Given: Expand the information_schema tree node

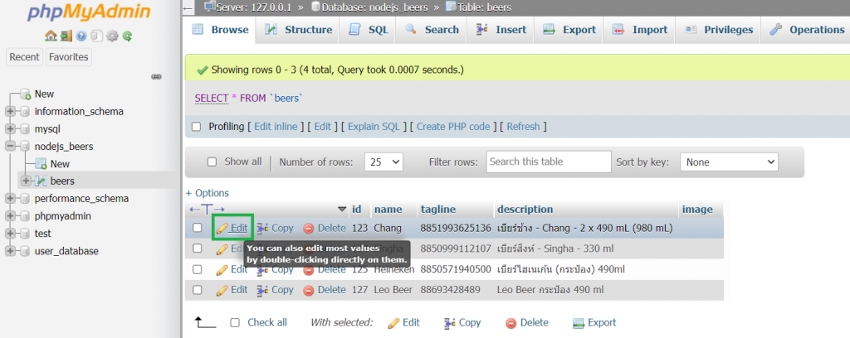Looking at the screenshot, I should pos(10,111).
